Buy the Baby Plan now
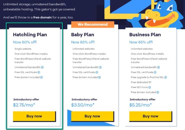The width and height of the screenshot is (185, 130). (93, 116)
